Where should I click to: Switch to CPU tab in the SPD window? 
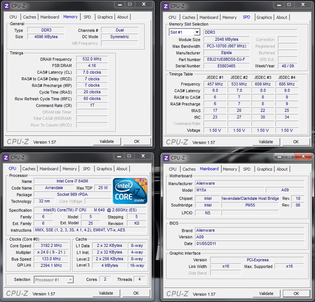[172, 17]
